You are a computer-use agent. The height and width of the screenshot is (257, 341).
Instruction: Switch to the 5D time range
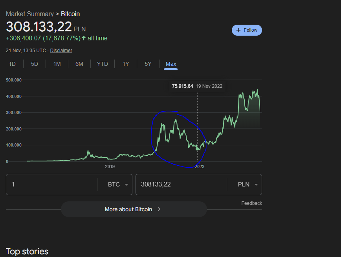(35, 64)
